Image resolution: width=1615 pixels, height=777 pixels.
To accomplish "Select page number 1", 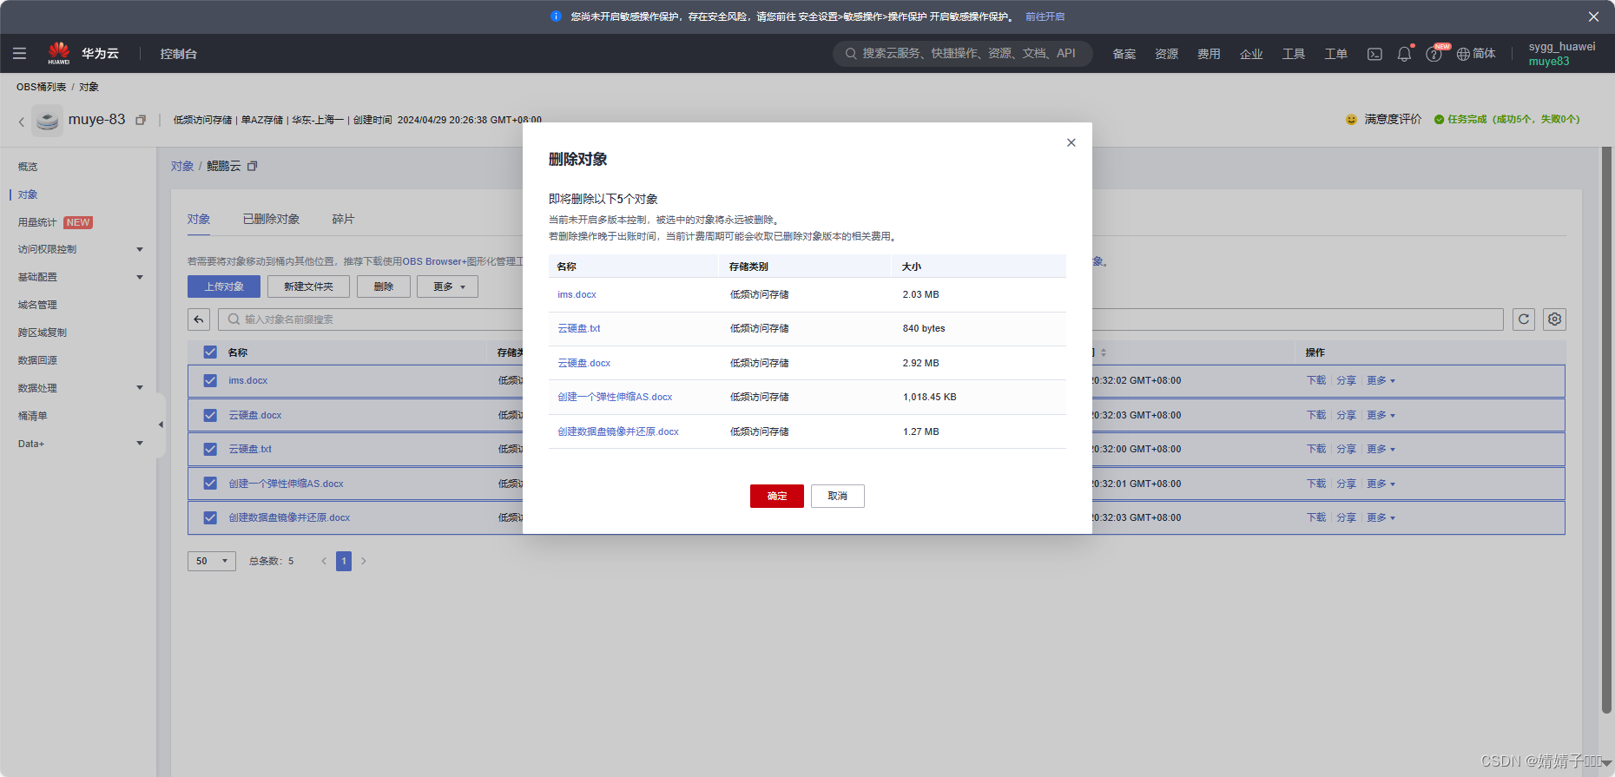I will click(344, 561).
